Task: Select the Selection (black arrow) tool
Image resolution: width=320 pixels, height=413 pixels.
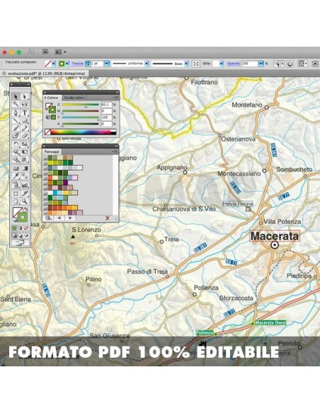Action: (16, 97)
